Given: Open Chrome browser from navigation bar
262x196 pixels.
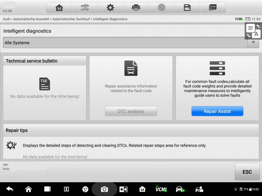Looking at the screenshot, I should tap(85, 189).
